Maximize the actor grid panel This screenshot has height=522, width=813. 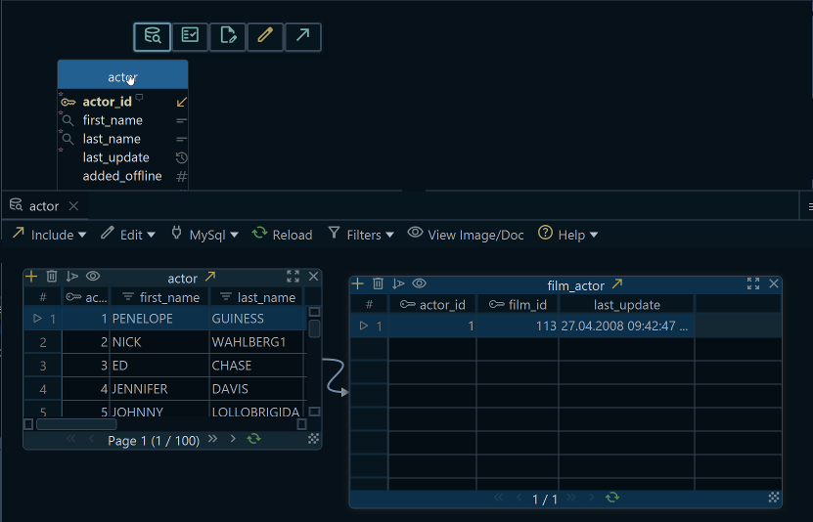(x=293, y=276)
